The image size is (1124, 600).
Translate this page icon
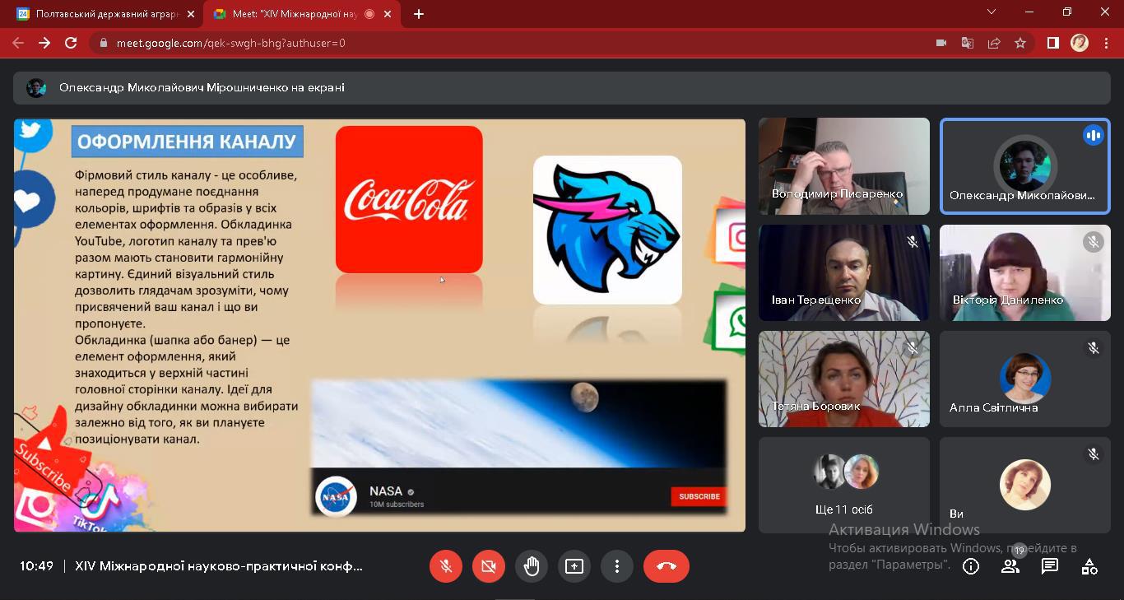pyautogui.click(x=968, y=43)
